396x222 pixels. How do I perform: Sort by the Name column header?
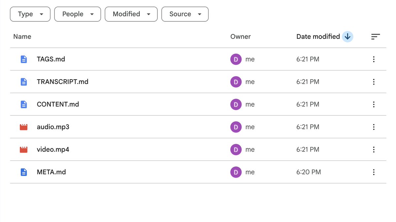coord(22,37)
